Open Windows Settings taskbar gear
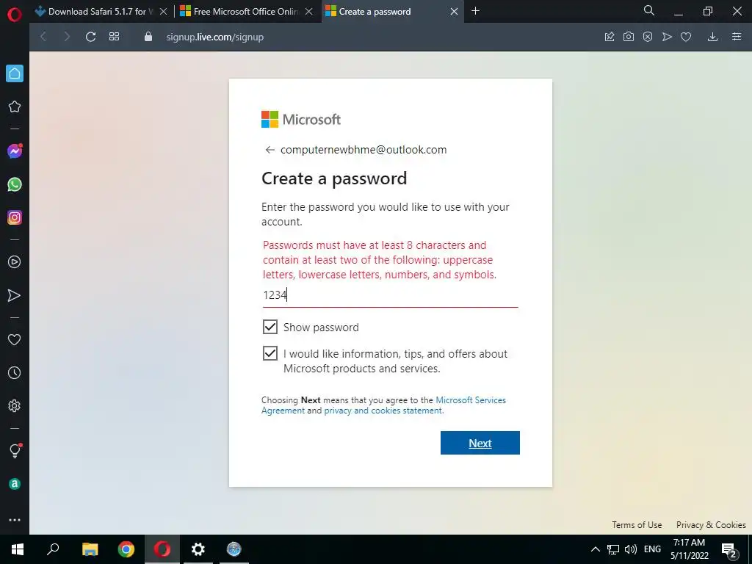The height and width of the screenshot is (564, 752). [198, 549]
